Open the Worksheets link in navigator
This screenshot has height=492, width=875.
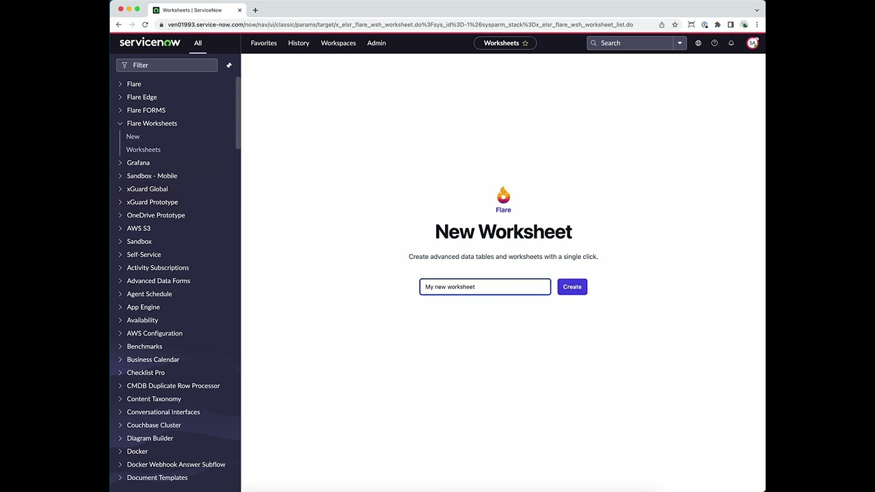tap(144, 150)
